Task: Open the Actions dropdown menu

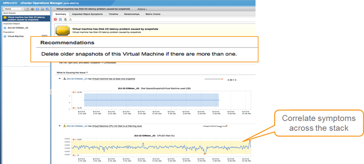Action: click(x=142, y=9)
